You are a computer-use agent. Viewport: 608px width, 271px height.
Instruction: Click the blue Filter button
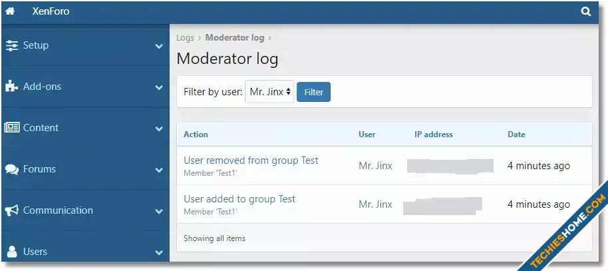click(313, 92)
